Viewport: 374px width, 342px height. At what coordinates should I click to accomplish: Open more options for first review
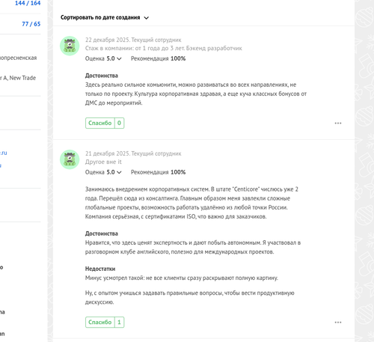[x=338, y=123]
